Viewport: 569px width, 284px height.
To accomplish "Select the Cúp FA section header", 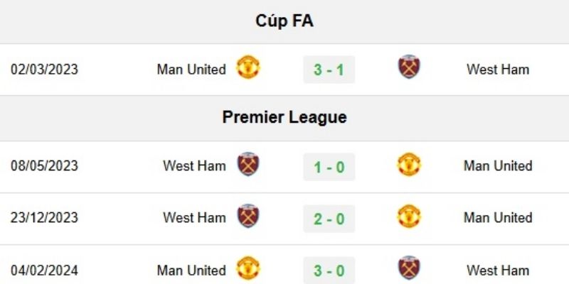I will 284,21.
